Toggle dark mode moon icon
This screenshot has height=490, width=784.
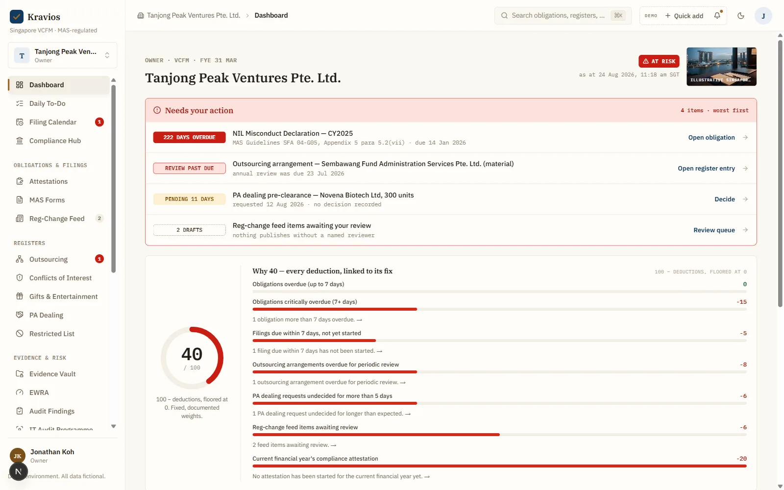point(741,16)
